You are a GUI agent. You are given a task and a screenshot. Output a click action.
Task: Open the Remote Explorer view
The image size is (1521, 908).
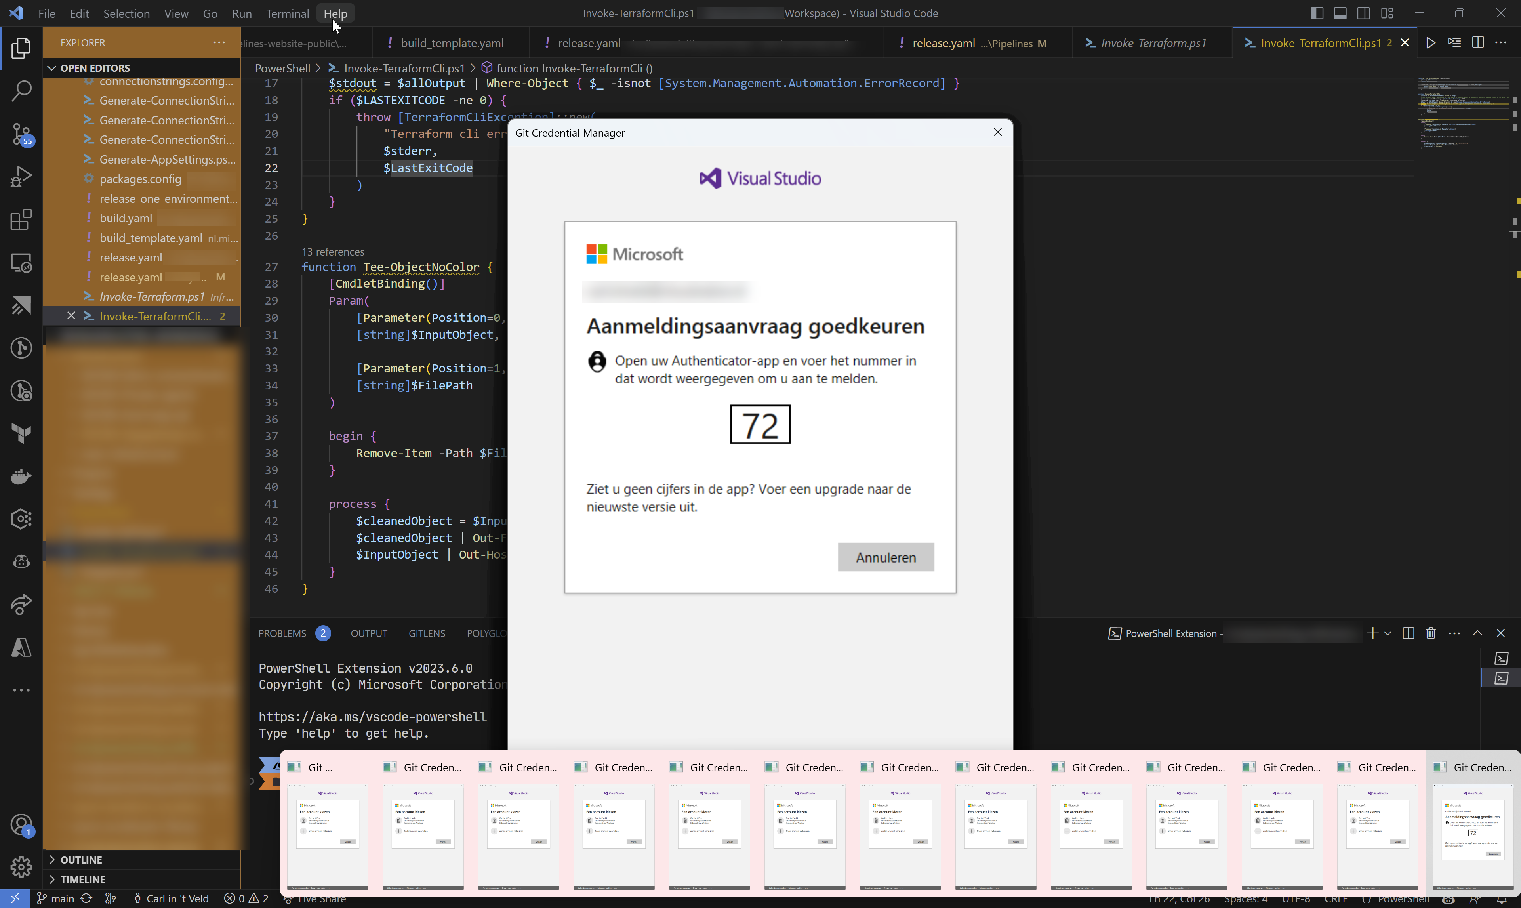click(21, 263)
